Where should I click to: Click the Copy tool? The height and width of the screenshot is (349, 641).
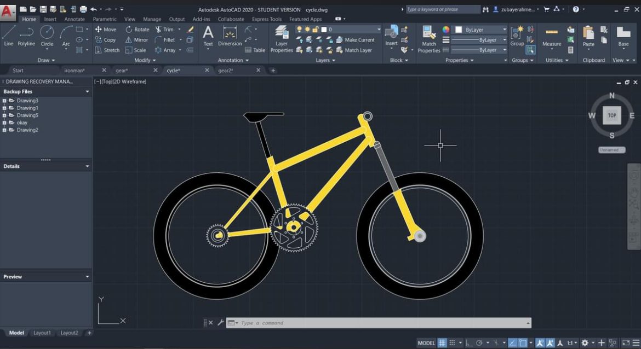[x=106, y=39]
